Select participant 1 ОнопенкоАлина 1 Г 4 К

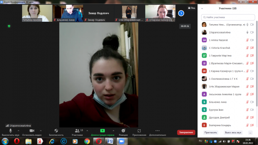[x=228, y=79]
